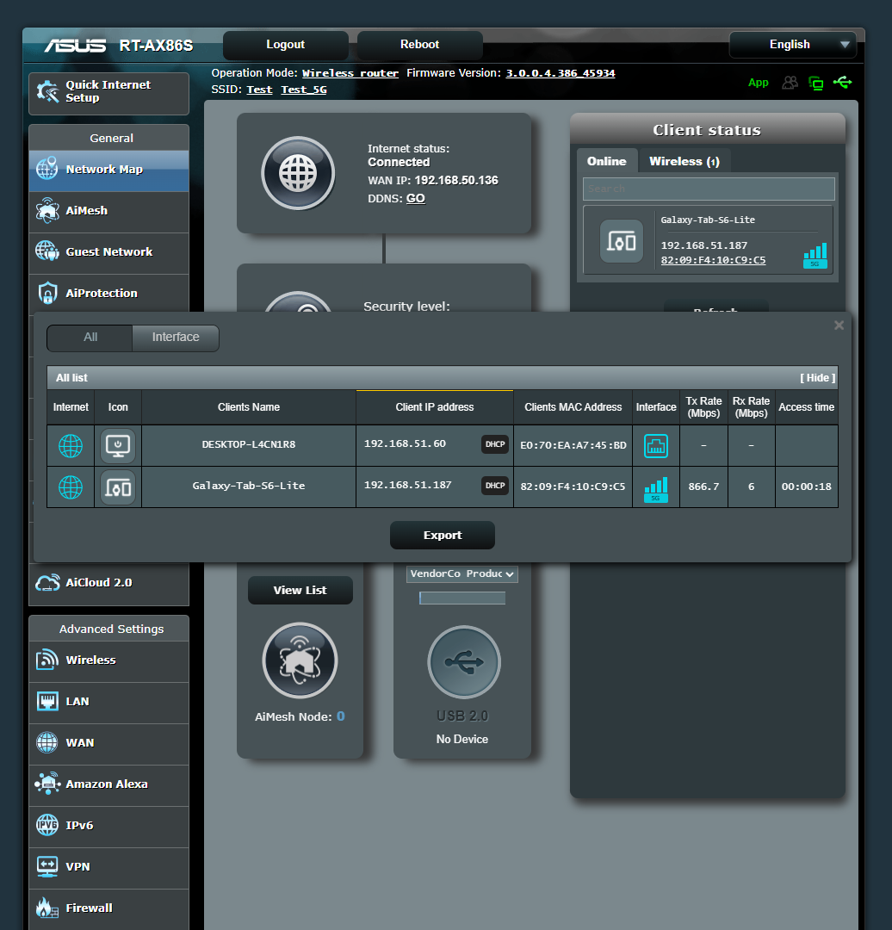Image resolution: width=892 pixels, height=930 pixels.
Task: Open the VendorCo USB device dropdown
Action: 461,573
